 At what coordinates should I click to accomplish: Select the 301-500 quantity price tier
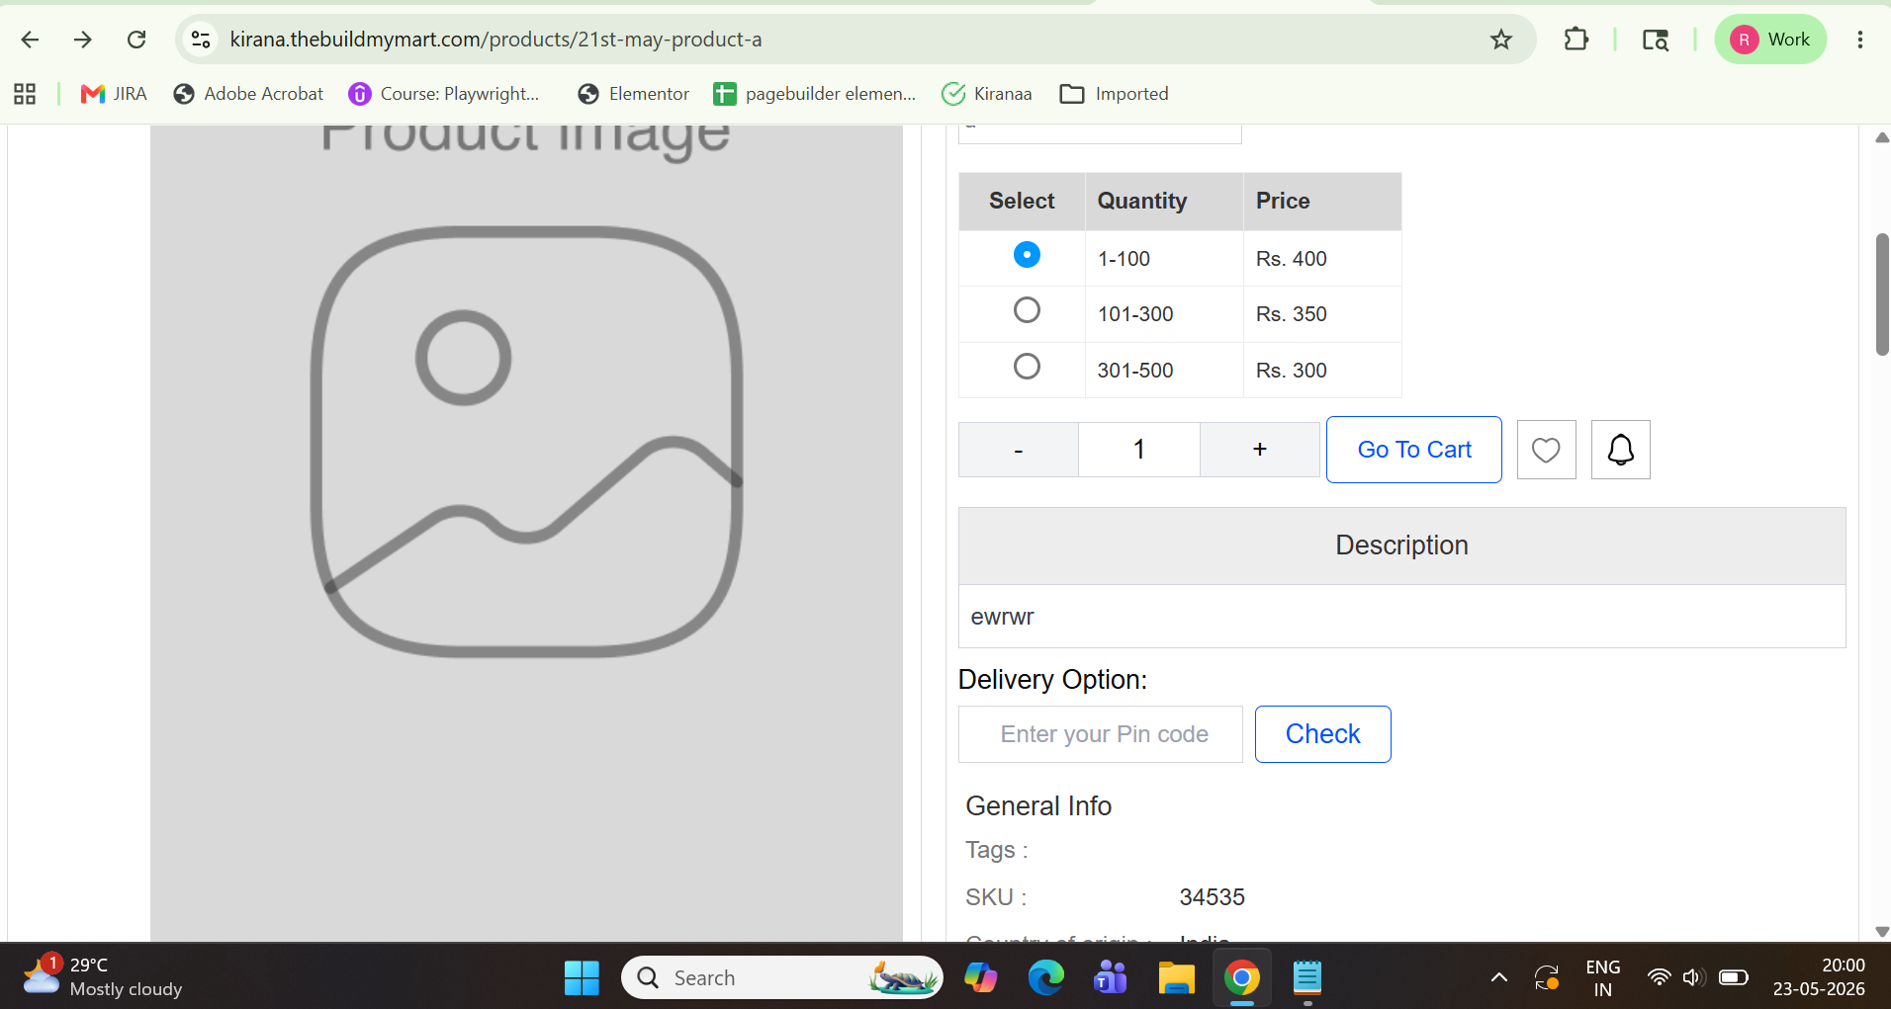click(1027, 367)
